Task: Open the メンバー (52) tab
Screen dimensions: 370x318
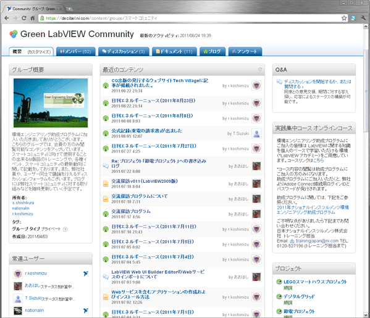Action: [75, 51]
